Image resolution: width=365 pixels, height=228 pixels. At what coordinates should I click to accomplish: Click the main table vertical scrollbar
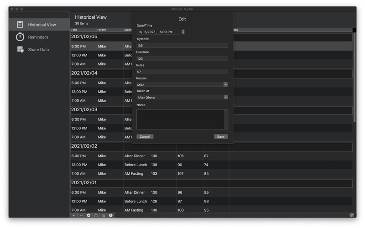coord(355,78)
